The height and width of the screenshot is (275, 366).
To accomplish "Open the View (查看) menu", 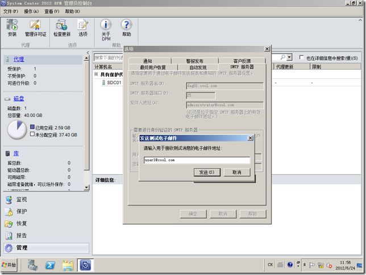I will point(52,11).
